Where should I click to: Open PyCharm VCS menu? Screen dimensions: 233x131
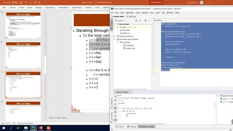(x=163, y=13)
